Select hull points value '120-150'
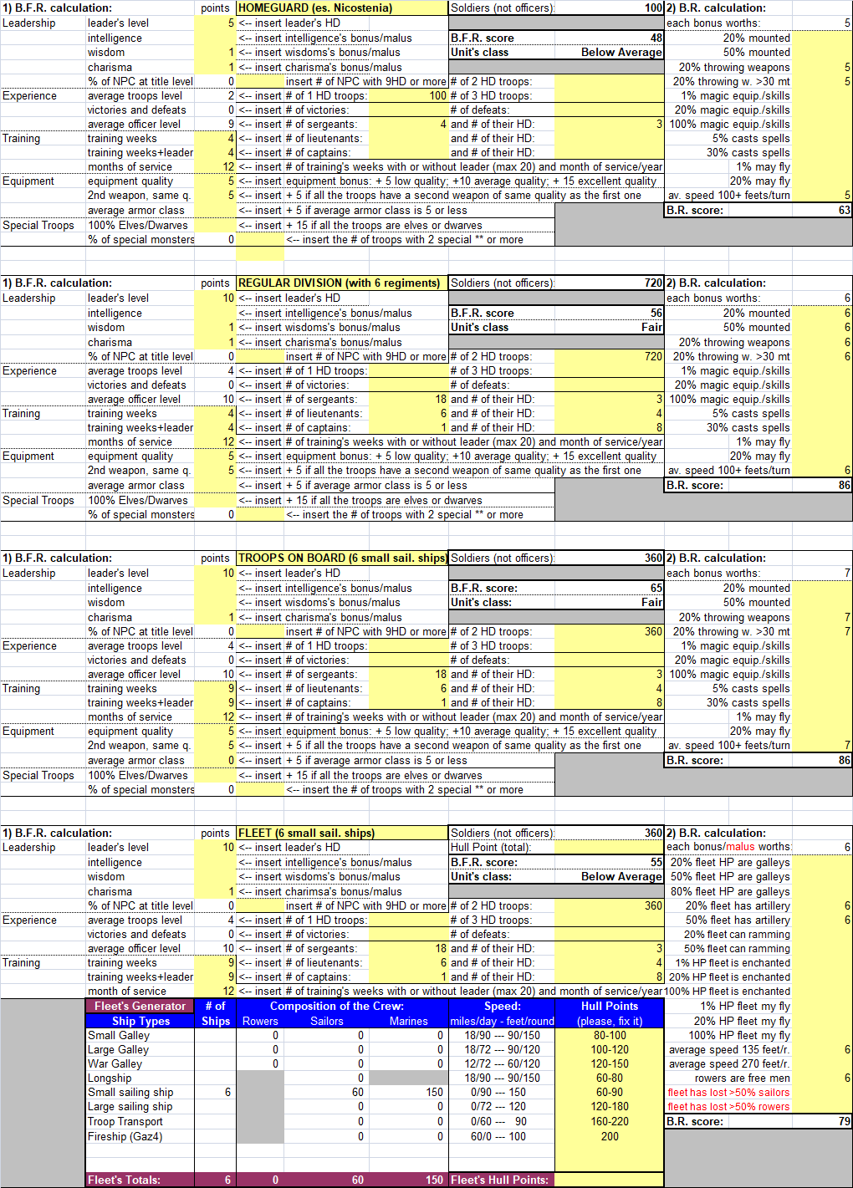The image size is (853, 1188). (x=610, y=1064)
